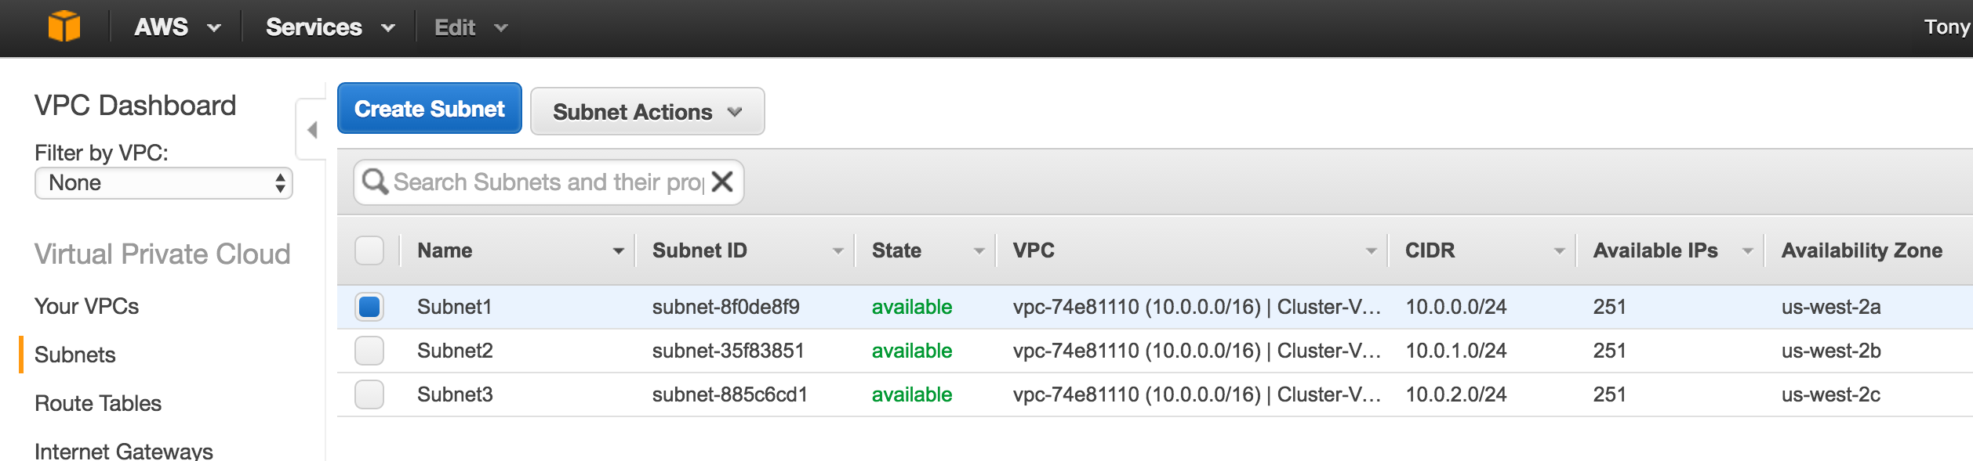
Task: Toggle the select-all checkbox in header
Action: pyautogui.click(x=369, y=250)
